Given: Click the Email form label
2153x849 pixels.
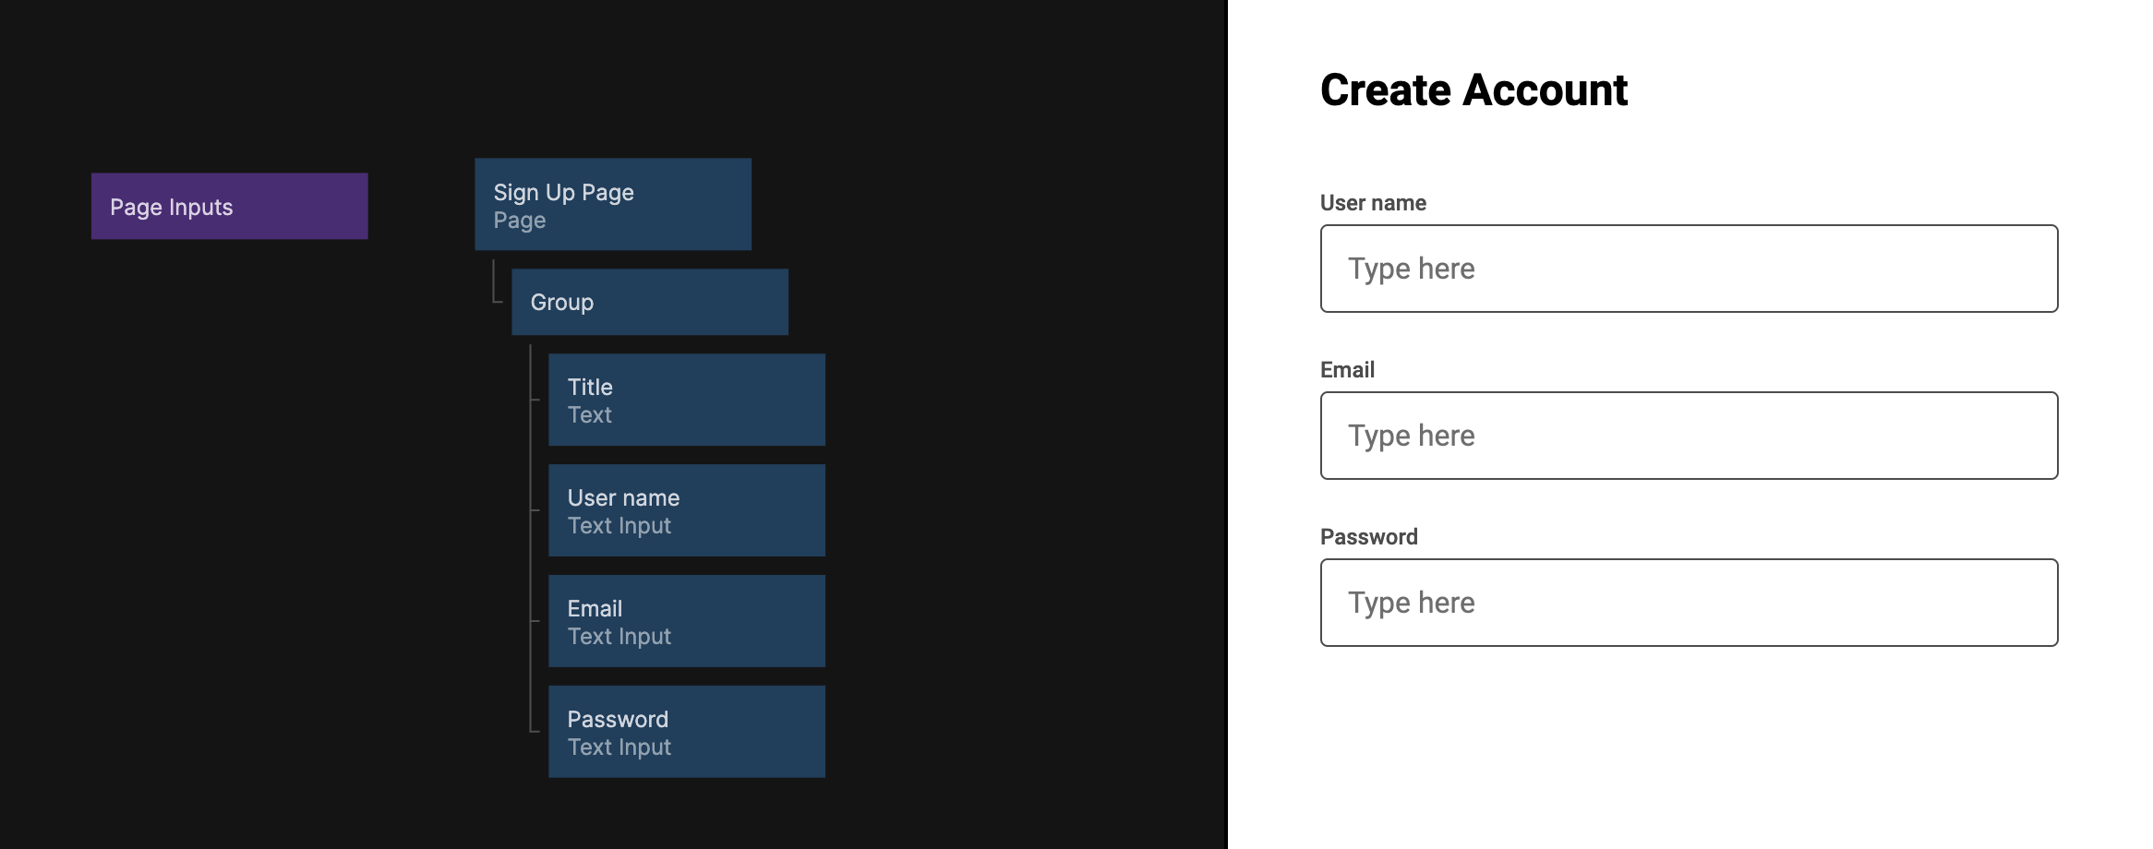Looking at the screenshot, I should coord(1347,370).
